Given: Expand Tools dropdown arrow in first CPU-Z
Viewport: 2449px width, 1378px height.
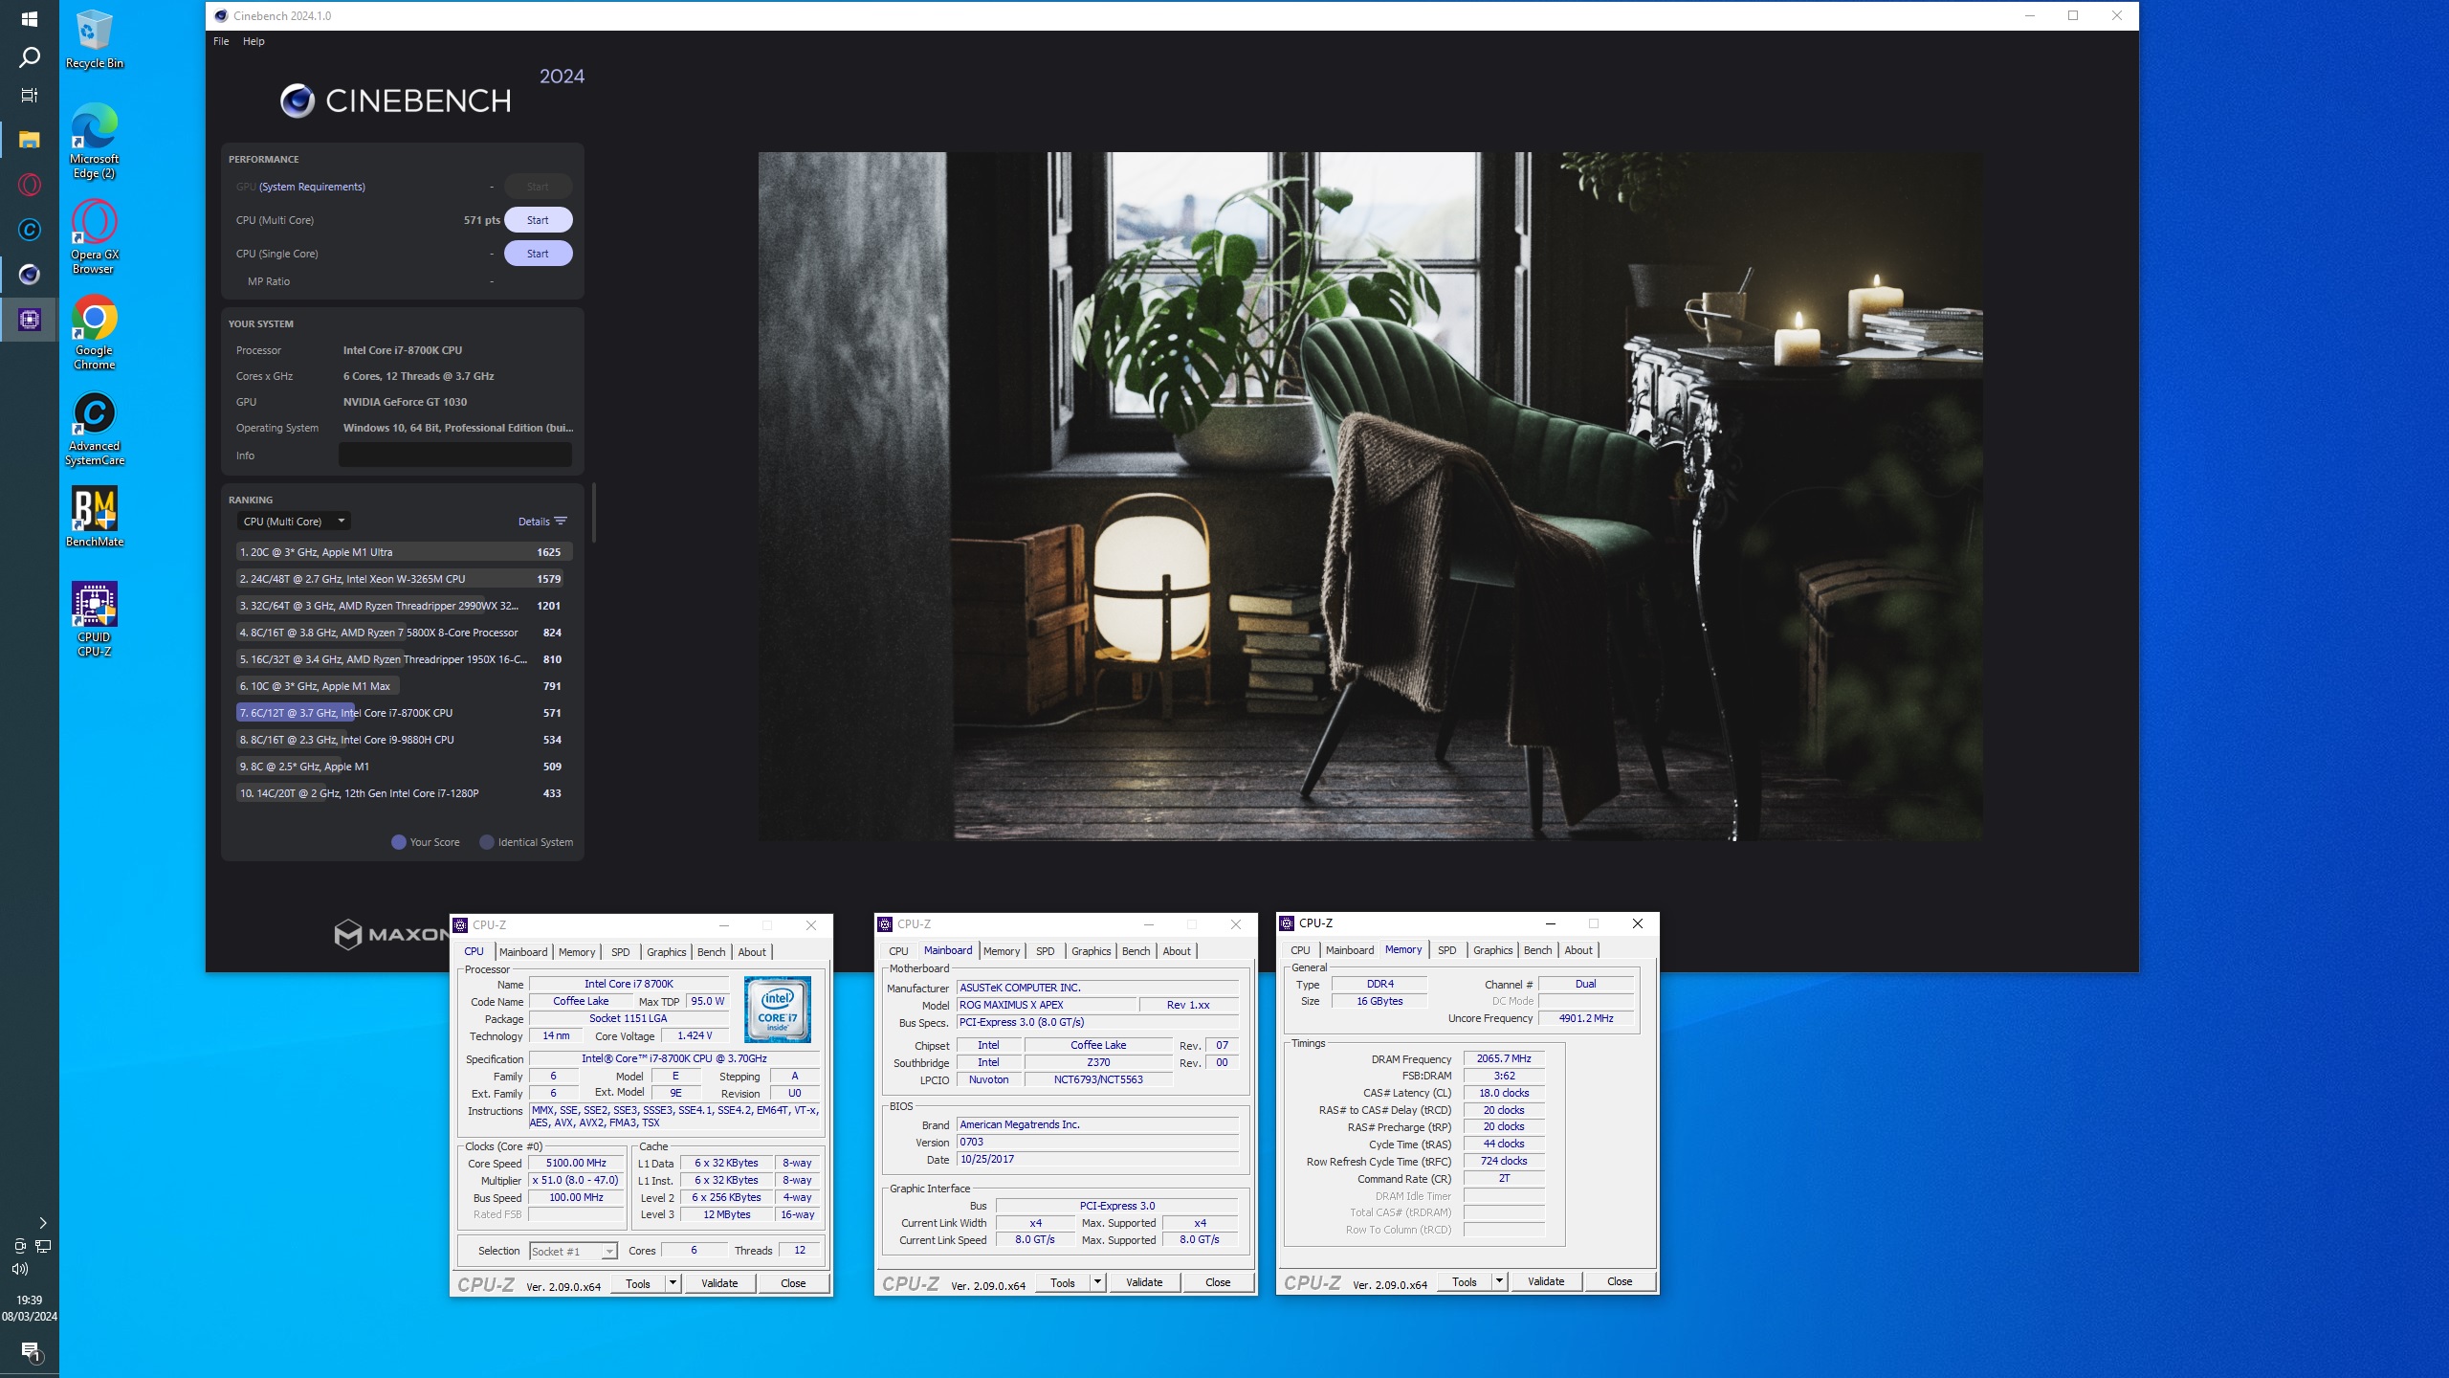Looking at the screenshot, I should (x=673, y=1283).
